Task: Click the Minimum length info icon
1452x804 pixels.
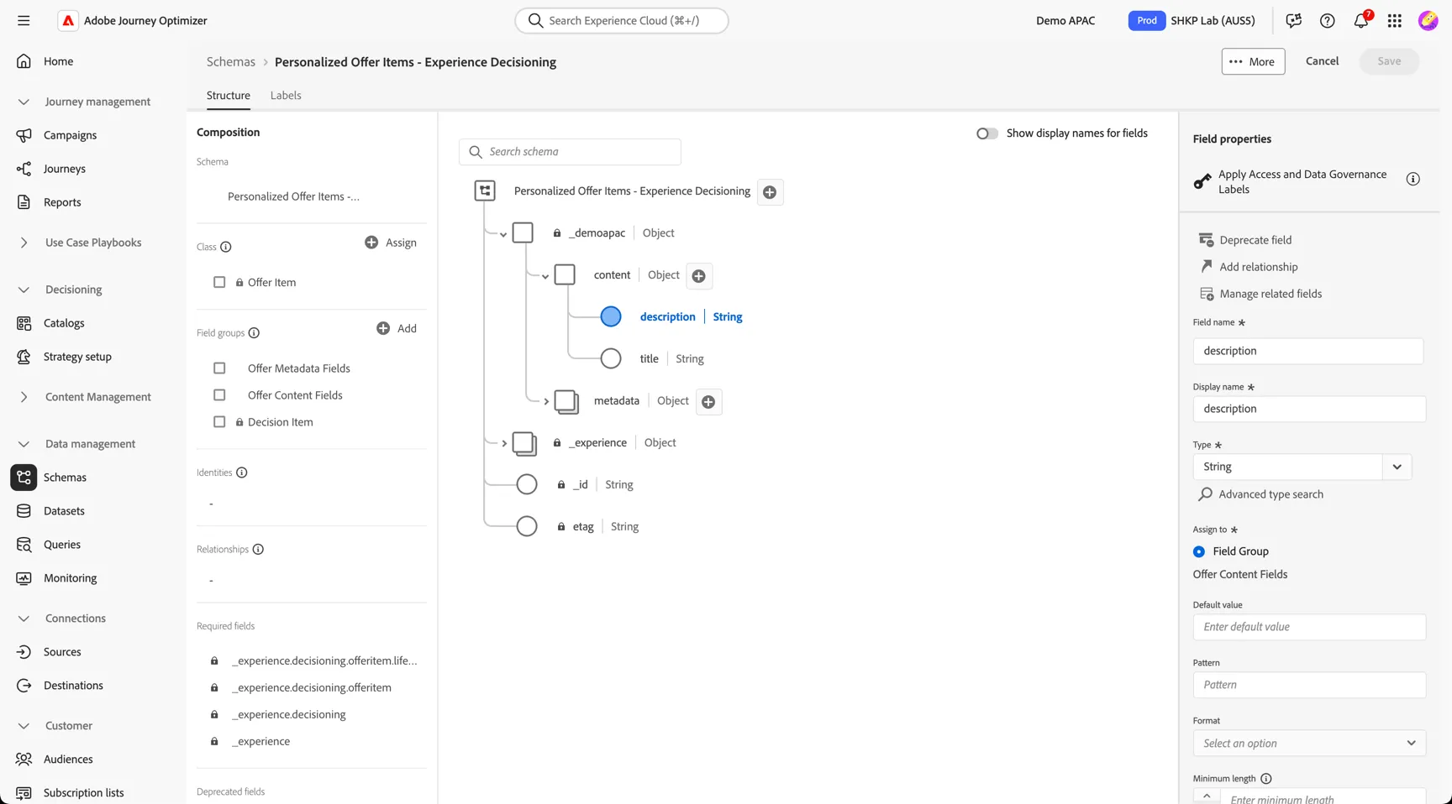Action: [1266, 779]
